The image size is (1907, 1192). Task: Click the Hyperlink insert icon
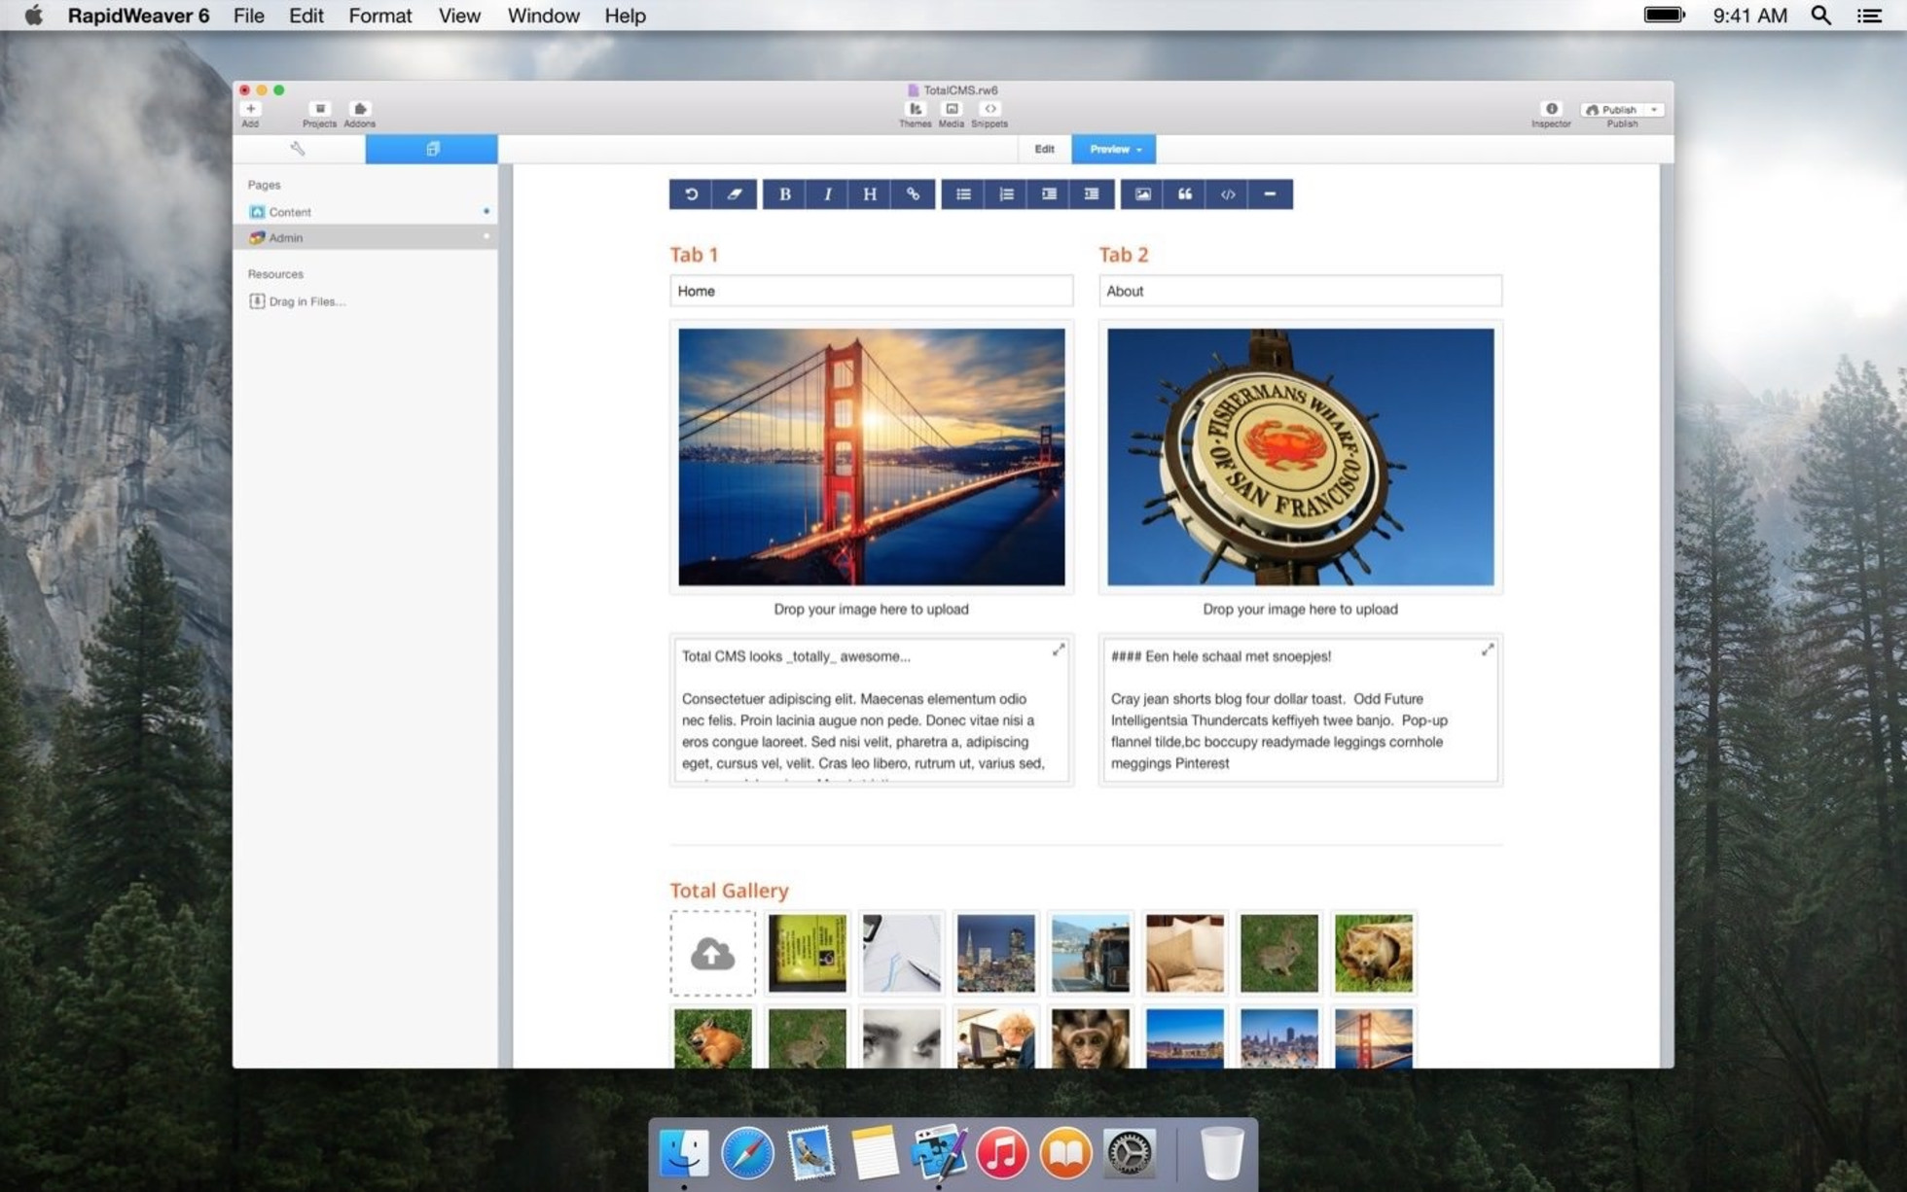click(914, 193)
